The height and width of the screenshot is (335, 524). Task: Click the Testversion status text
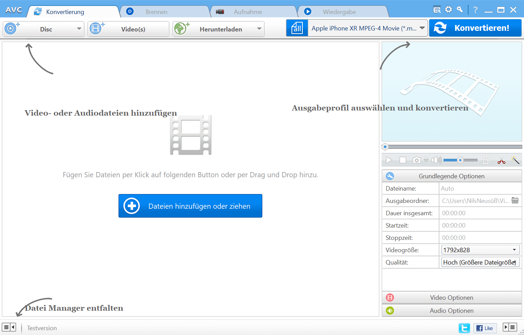tap(42, 328)
